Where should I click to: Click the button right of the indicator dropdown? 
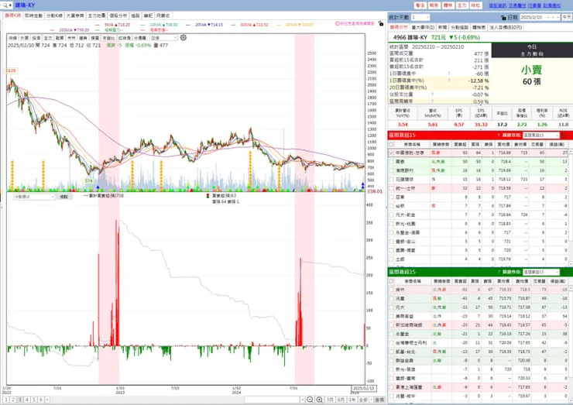tap(64, 197)
